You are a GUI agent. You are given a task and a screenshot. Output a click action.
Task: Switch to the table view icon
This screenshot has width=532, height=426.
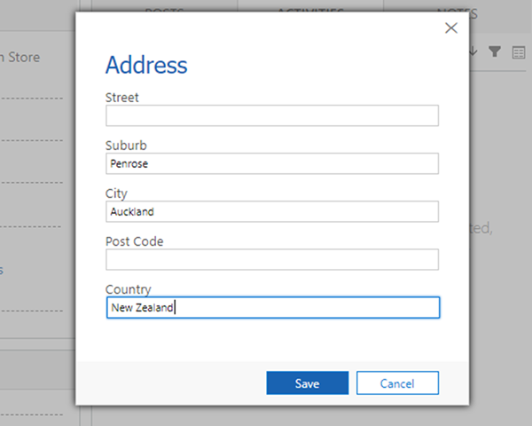[x=519, y=52]
